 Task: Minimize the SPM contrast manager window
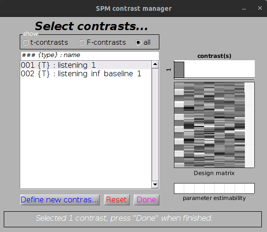pyautogui.click(x=244, y=8)
